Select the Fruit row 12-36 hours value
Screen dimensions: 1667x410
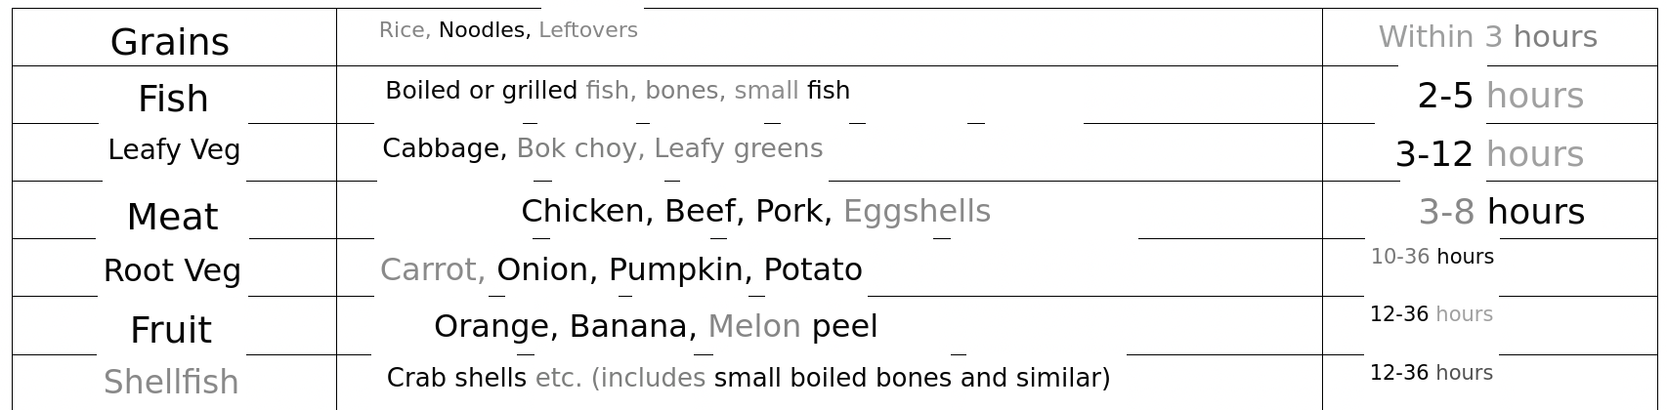pos(1431,314)
